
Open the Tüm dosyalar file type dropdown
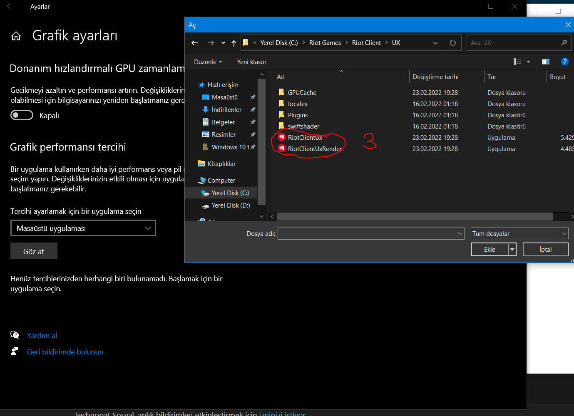[x=519, y=234]
